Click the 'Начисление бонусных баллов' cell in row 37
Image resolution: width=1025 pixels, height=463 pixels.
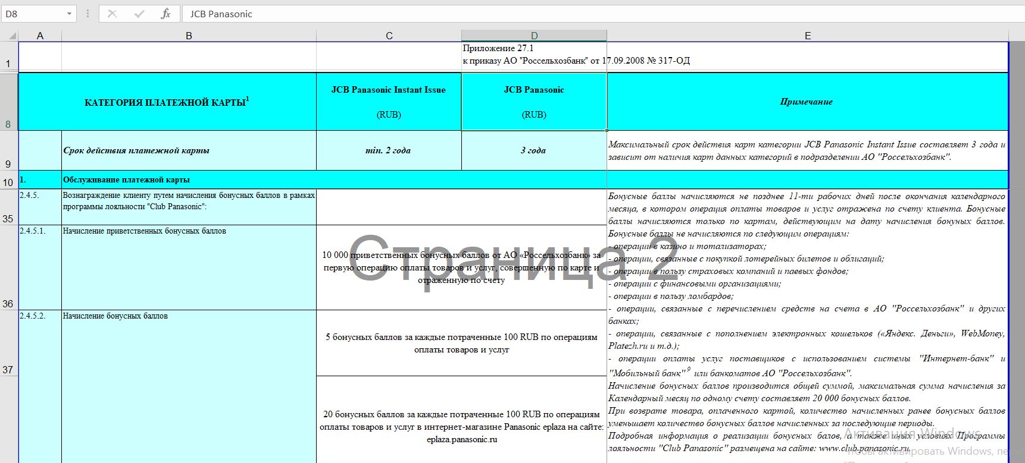pos(189,386)
